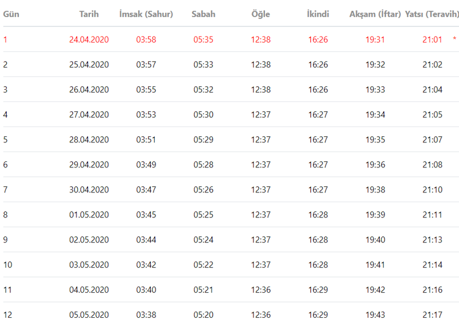Viewport: 459px width, 322px height.
Task: Click the Sabah column header
Action: click(x=203, y=13)
